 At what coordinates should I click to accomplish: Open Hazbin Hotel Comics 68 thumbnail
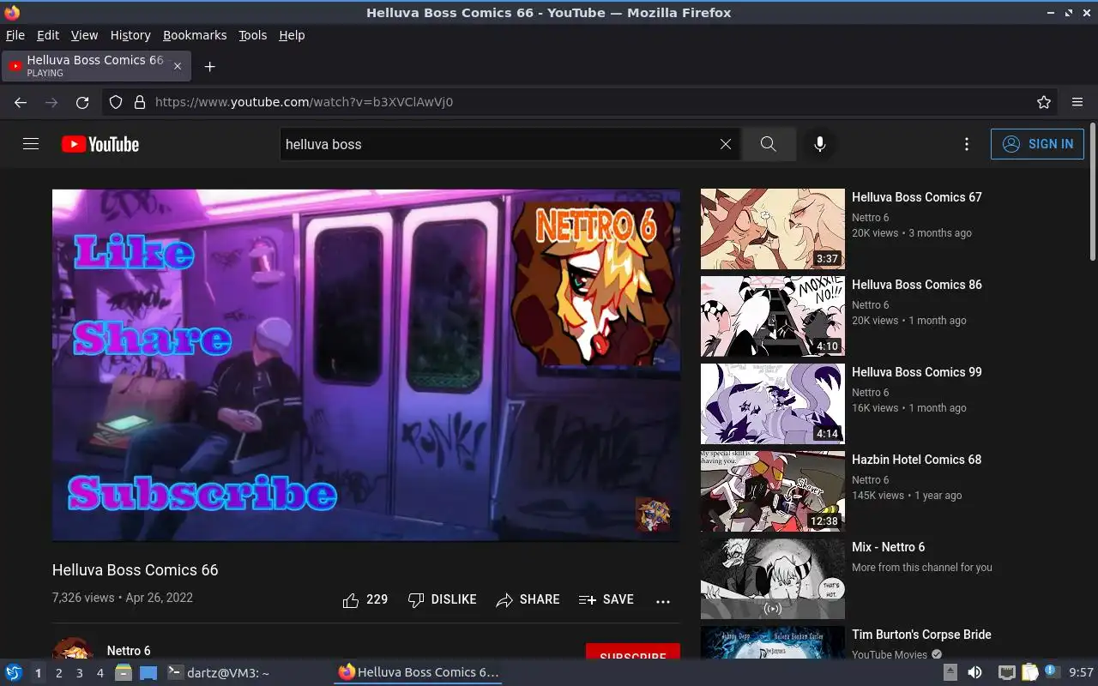point(773,491)
